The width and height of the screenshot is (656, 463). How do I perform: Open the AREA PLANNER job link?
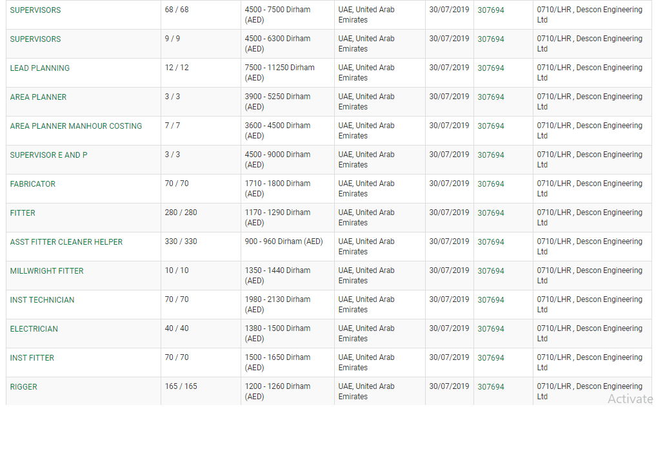[38, 97]
